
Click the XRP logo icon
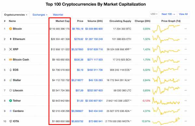(x=11, y=49)
